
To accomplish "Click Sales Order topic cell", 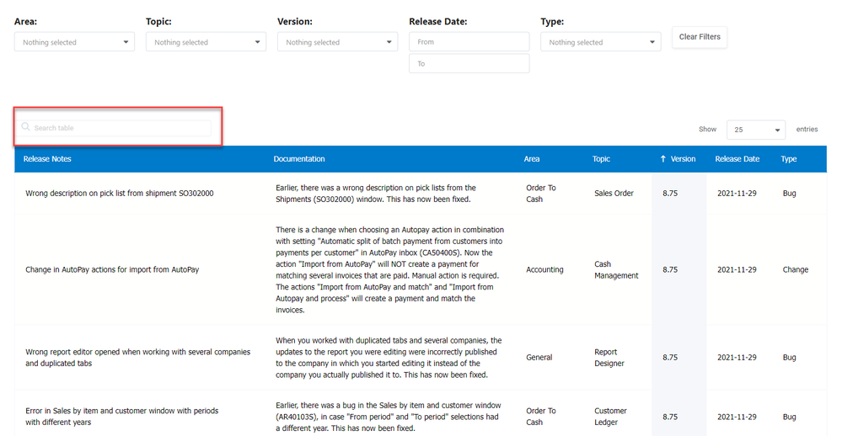I will coord(614,193).
